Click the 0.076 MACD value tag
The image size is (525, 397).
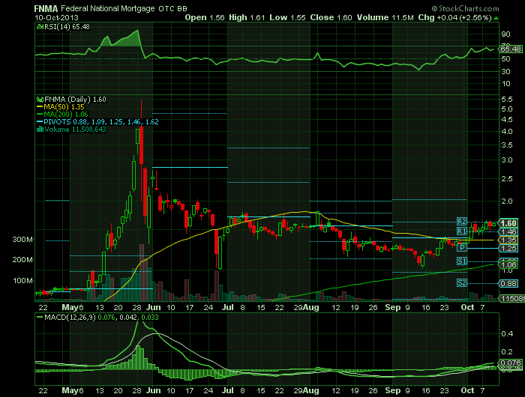tap(511, 363)
